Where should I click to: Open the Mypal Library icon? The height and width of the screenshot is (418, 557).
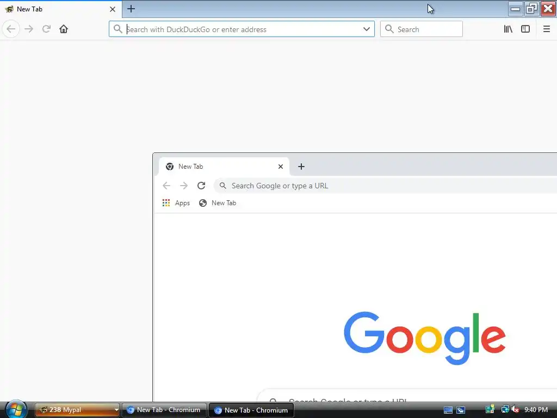(508, 29)
